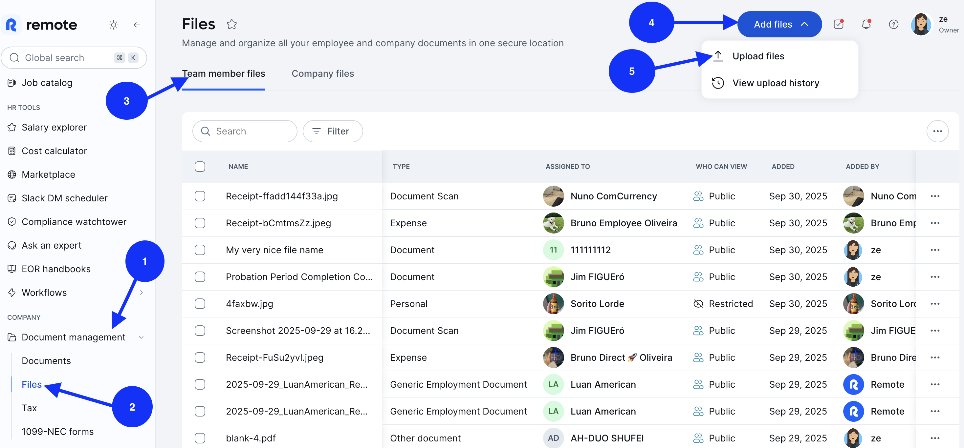Toggle the light/dark theme sun icon
Screen dimensions: 964x448
coord(113,25)
